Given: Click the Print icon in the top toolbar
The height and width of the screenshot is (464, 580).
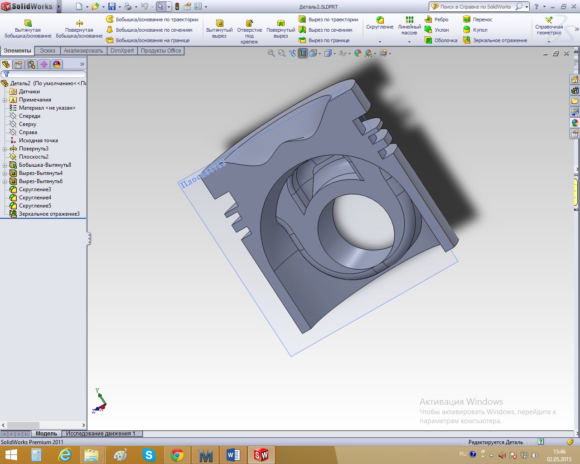Looking at the screenshot, I should pos(128,6).
